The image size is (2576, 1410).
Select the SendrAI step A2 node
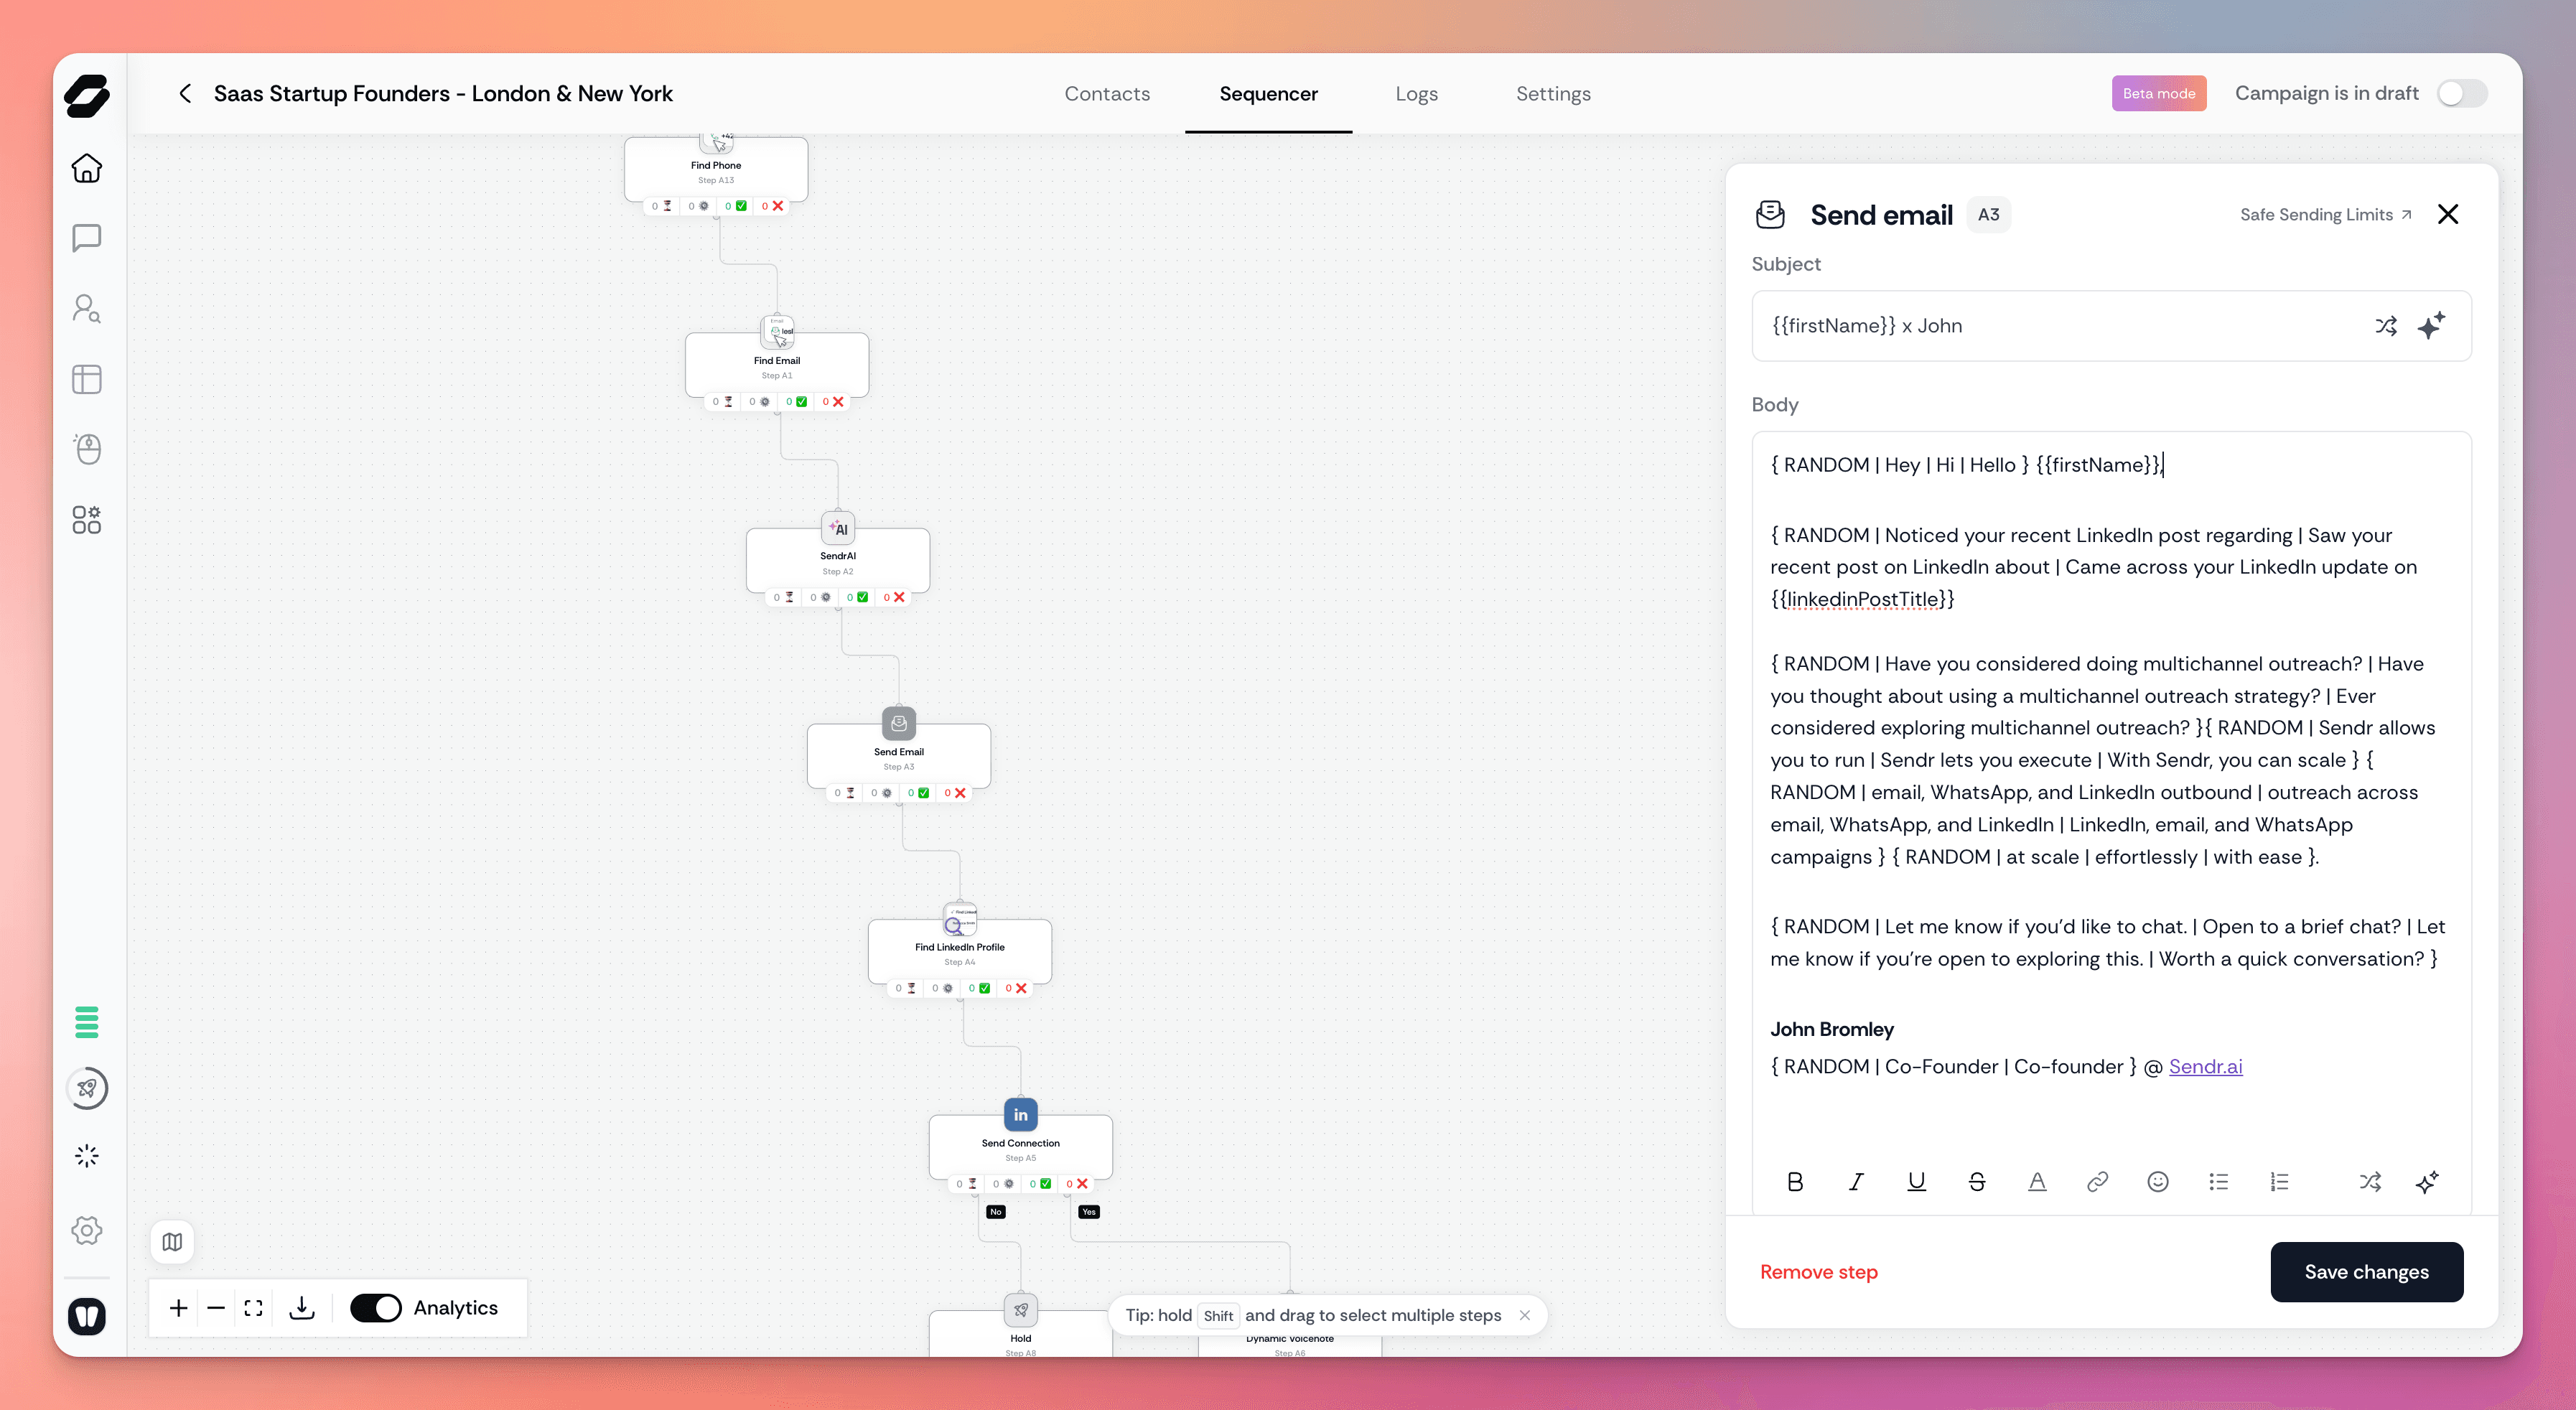pyautogui.click(x=838, y=560)
